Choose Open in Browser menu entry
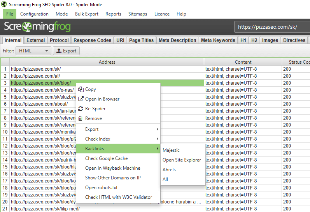310x212 pixels. (x=118, y=99)
